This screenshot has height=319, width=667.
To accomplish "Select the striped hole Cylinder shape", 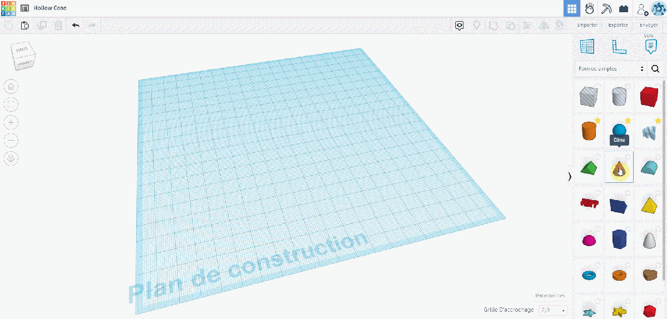I will 619,97.
